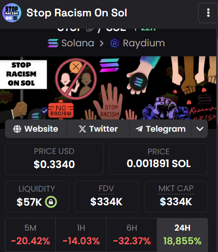
Task: Open the three-dot options menu
Action: click(x=208, y=13)
